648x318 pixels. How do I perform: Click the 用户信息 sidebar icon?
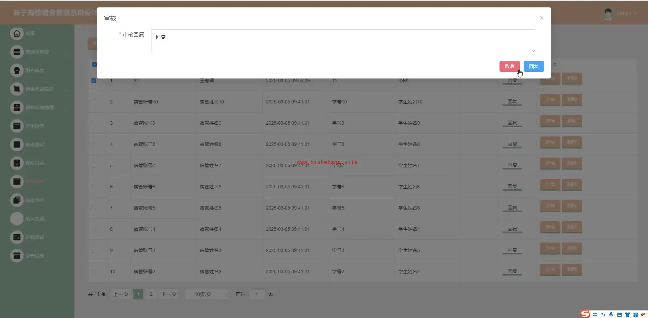click(x=17, y=70)
